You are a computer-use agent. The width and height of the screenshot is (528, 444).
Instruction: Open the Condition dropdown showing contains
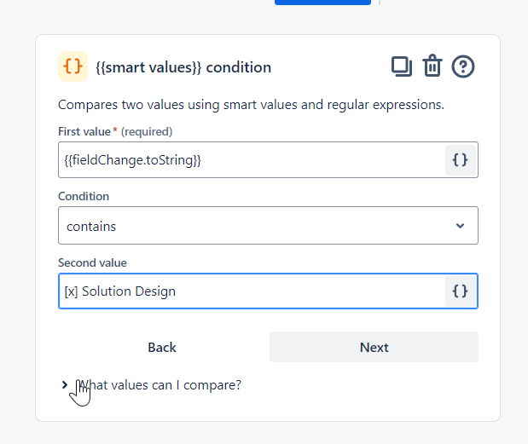[x=256, y=226]
